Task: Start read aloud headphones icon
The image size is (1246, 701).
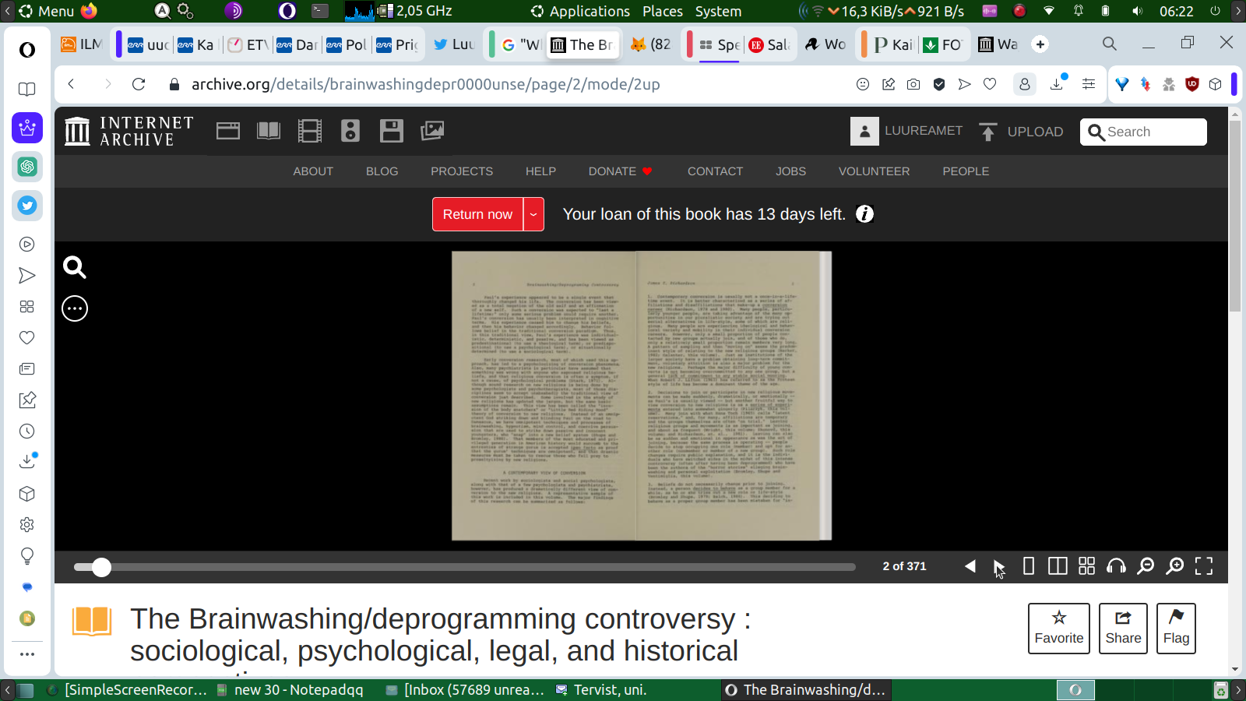Action: [x=1116, y=566]
